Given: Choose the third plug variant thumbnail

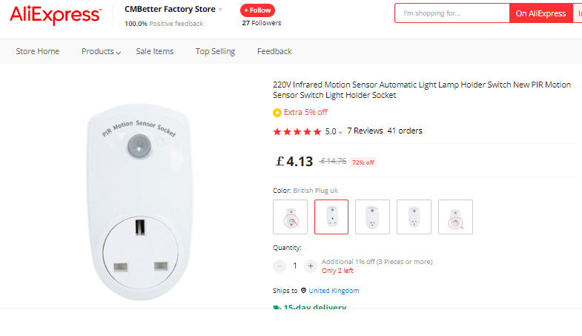Looking at the screenshot, I should click(x=372, y=217).
